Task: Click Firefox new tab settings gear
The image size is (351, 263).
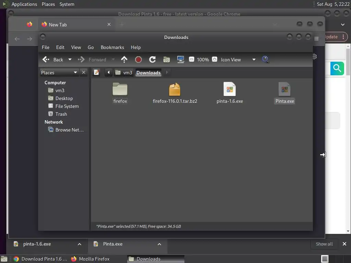Action: [x=315, y=57]
